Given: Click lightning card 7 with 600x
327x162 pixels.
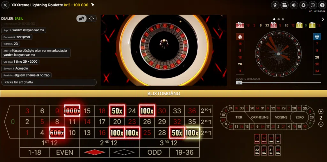Looking at the screenshot, I should point(257,138).
